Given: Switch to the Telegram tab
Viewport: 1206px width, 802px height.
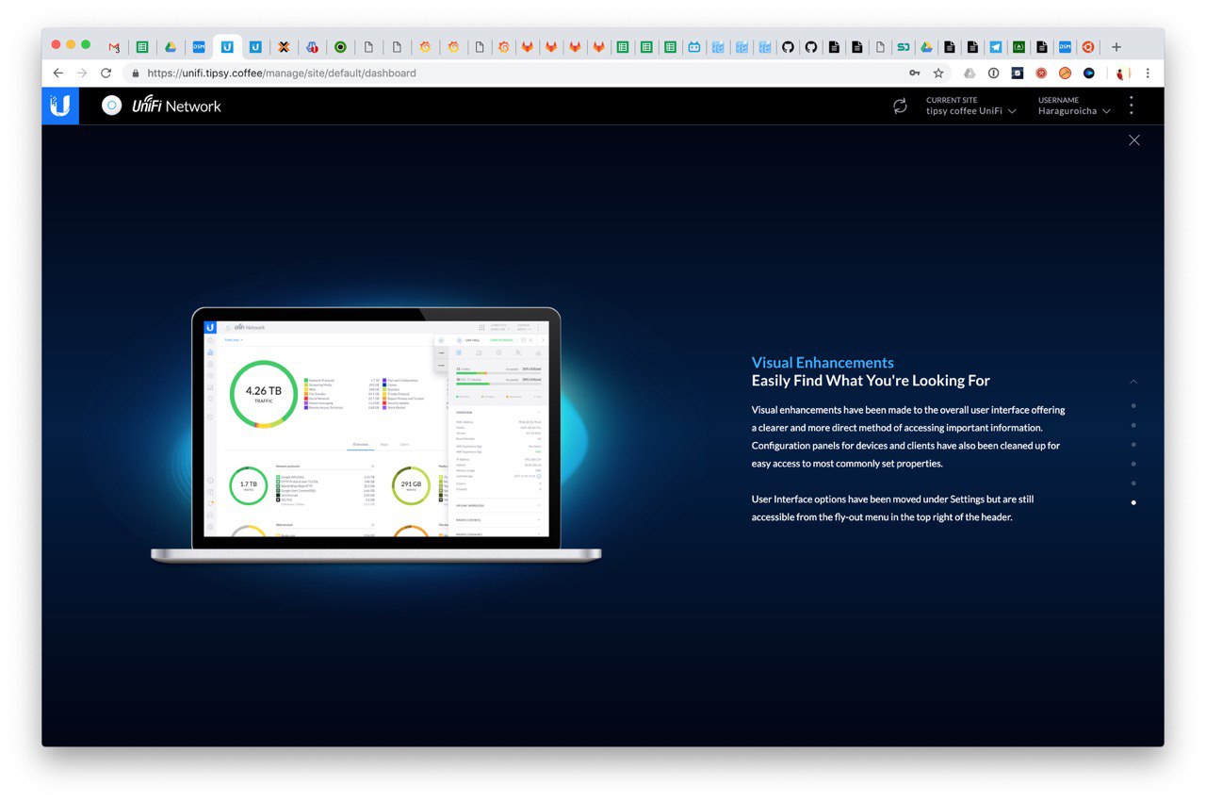Looking at the screenshot, I should click(996, 46).
